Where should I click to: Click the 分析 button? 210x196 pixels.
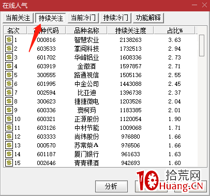pos(111,186)
